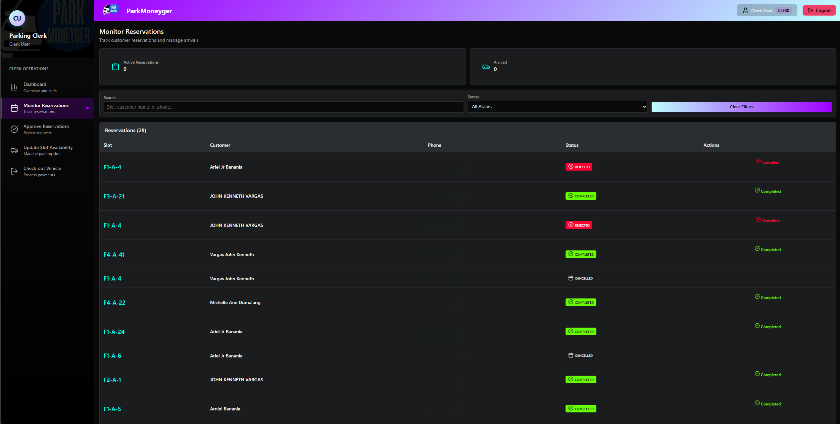Click the Monitor Reservations calendar icon
The width and height of the screenshot is (840, 424).
[x=14, y=108]
